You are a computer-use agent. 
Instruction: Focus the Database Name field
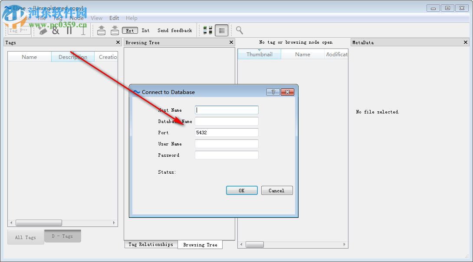[x=227, y=121]
